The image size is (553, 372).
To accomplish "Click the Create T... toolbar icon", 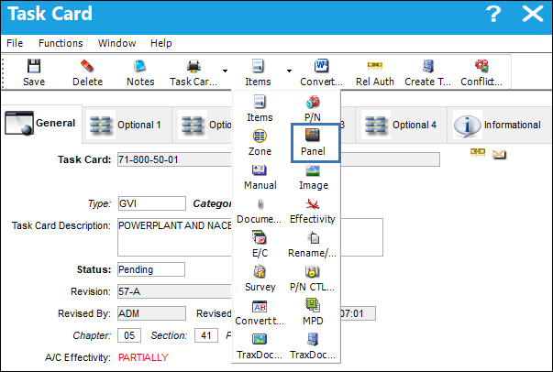I will (x=427, y=72).
